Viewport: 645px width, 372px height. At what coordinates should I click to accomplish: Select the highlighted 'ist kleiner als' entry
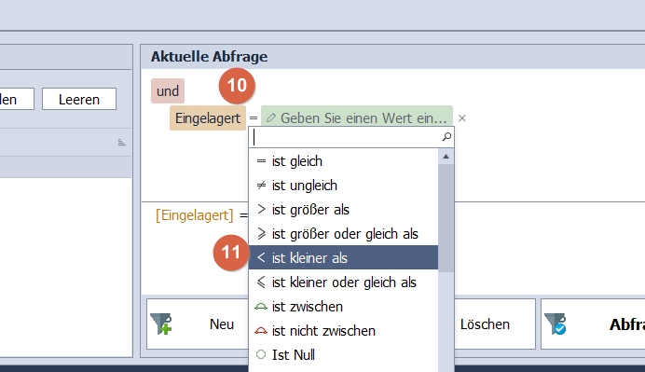click(344, 257)
